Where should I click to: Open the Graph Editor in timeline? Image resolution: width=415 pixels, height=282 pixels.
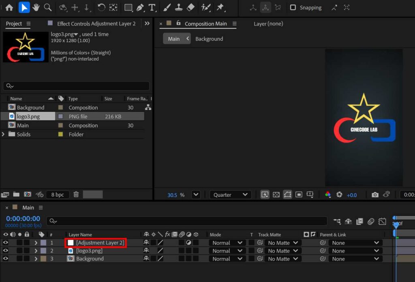[382, 221]
